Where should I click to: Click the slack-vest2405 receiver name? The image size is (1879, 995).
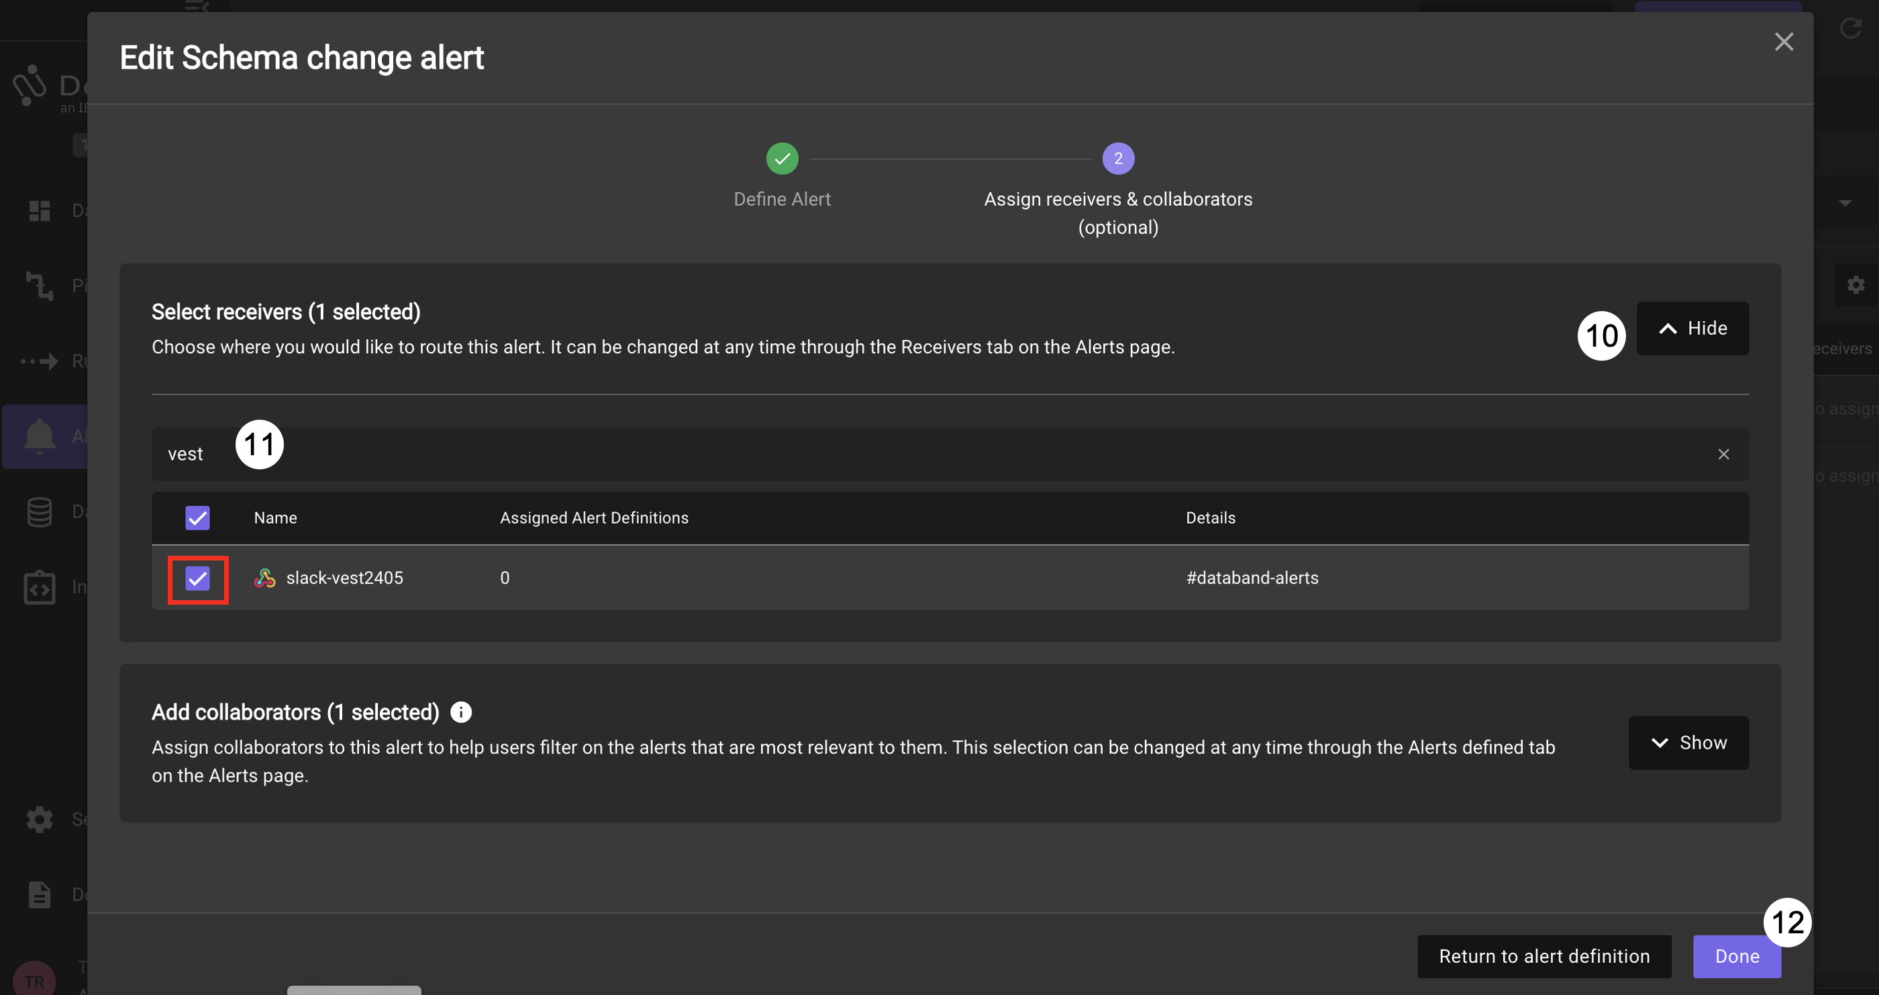[x=344, y=578]
